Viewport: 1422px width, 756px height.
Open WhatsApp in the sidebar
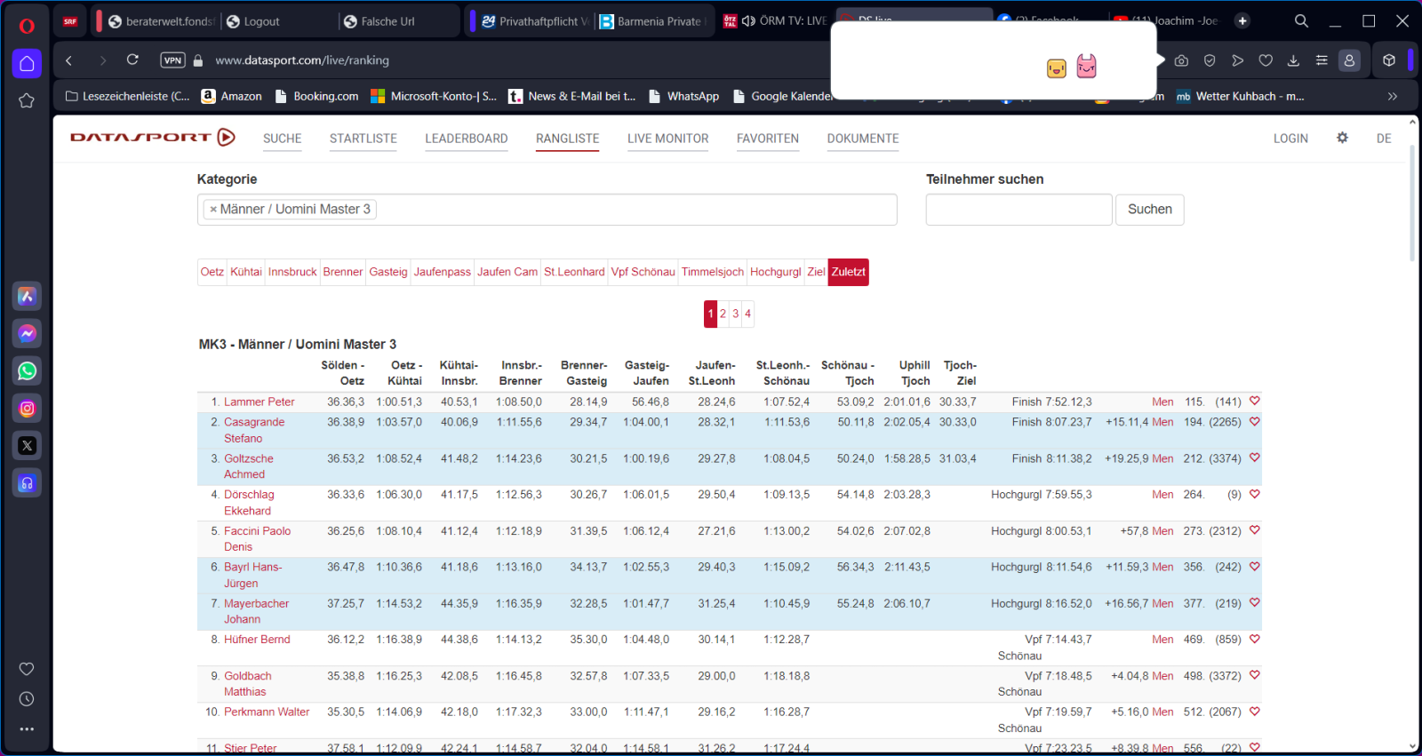[x=27, y=370]
